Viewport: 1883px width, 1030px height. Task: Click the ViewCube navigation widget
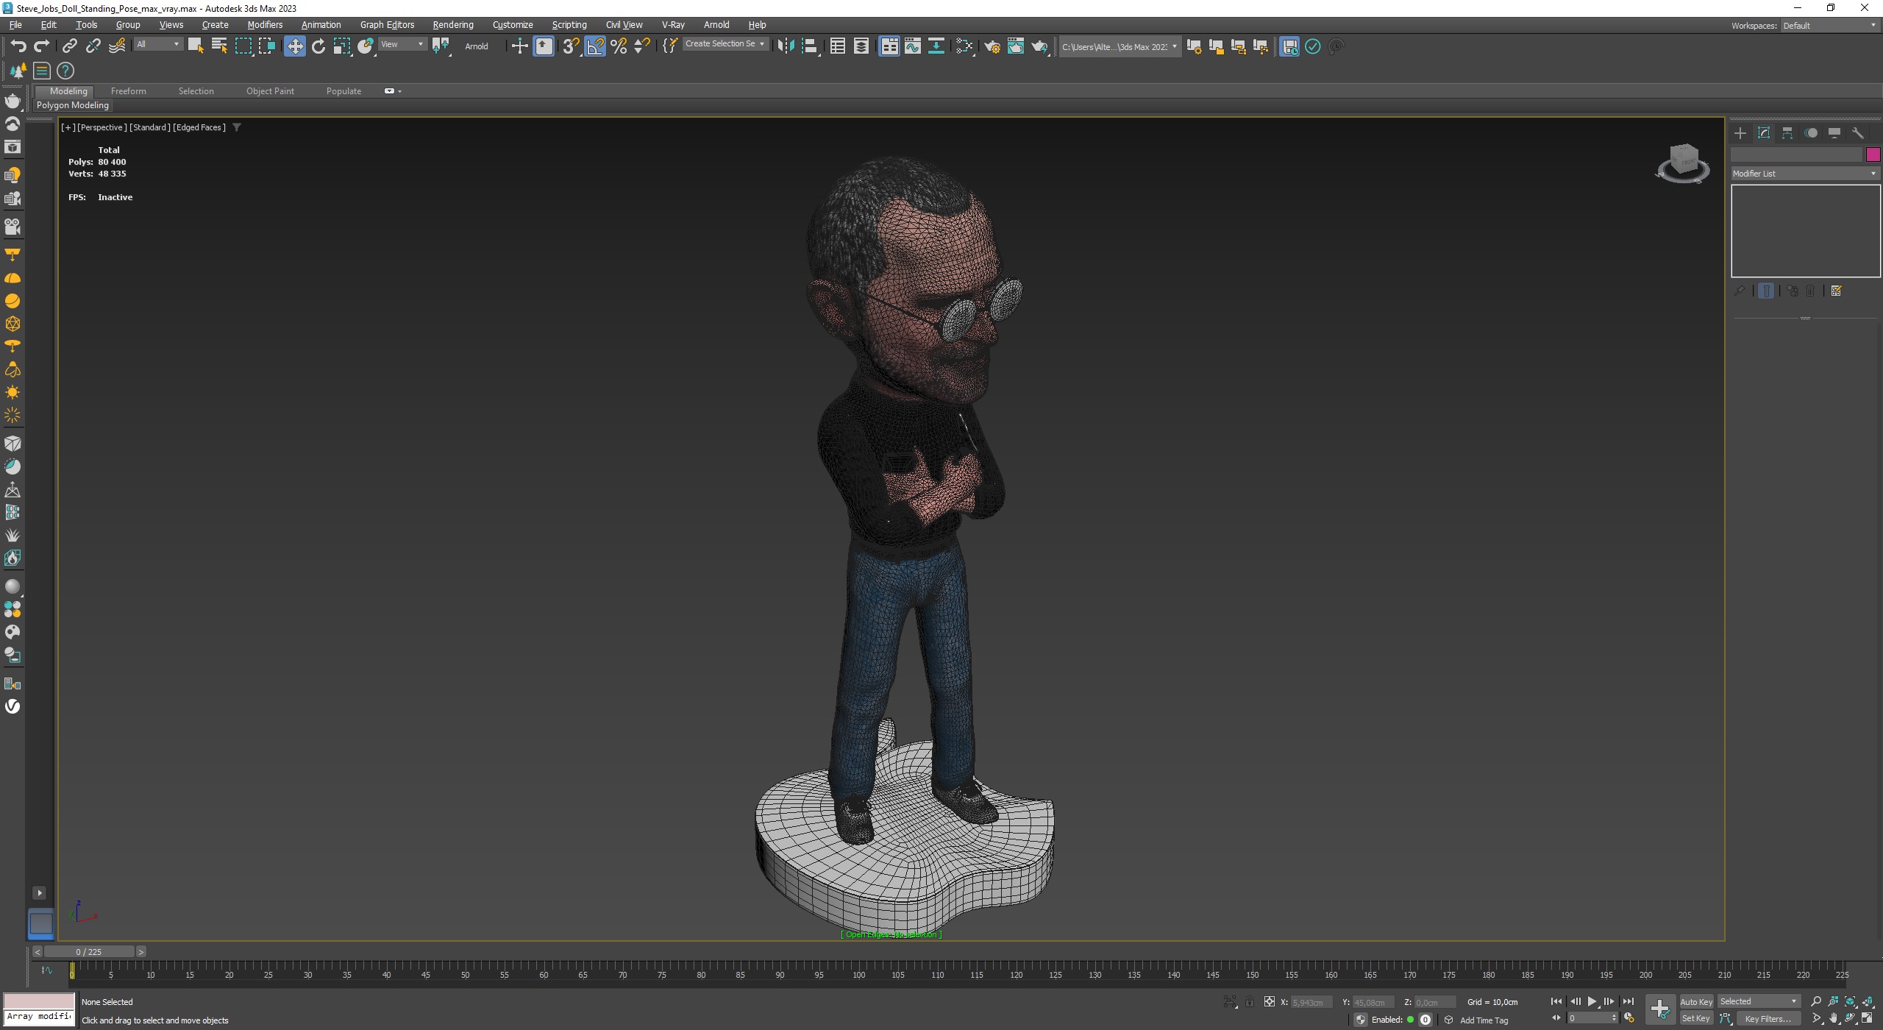coord(1683,163)
